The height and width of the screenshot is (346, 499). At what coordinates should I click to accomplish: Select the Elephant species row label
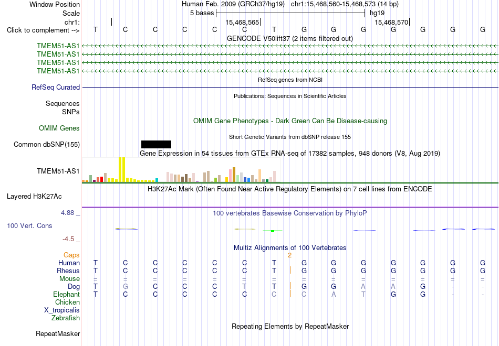pyautogui.click(x=67, y=295)
